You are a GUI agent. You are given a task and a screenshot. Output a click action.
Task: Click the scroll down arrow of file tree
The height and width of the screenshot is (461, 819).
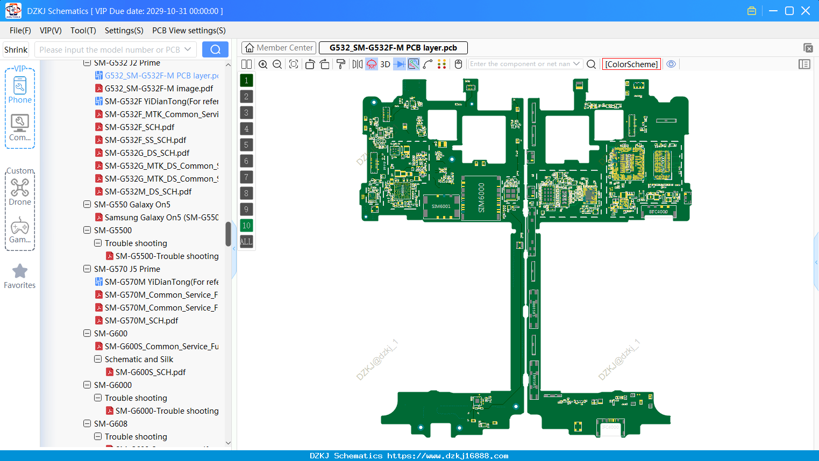(228, 443)
